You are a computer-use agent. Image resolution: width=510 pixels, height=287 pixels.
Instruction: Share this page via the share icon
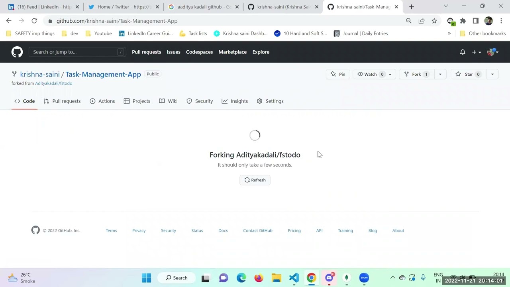click(x=422, y=21)
